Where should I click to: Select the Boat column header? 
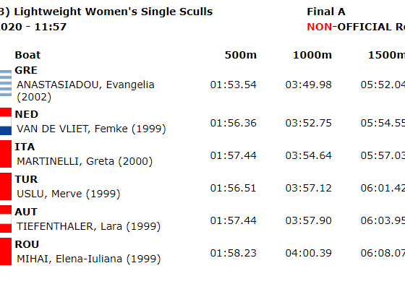[27, 55]
